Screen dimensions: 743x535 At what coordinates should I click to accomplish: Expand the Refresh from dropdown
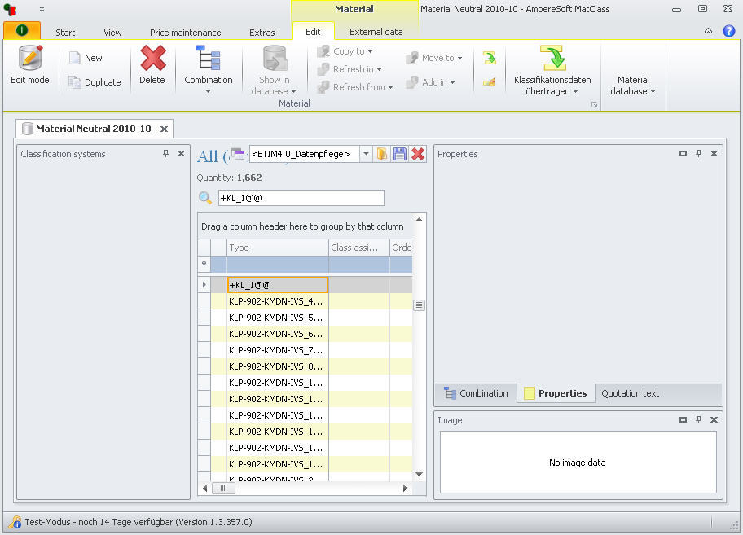click(x=390, y=88)
